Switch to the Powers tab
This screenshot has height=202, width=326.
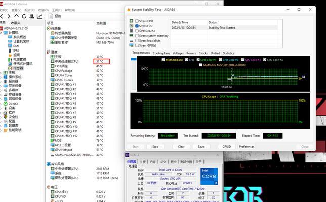[x=191, y=53]
